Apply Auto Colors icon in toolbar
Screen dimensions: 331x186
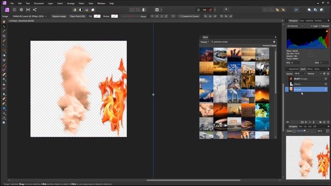tap(86, 10)
